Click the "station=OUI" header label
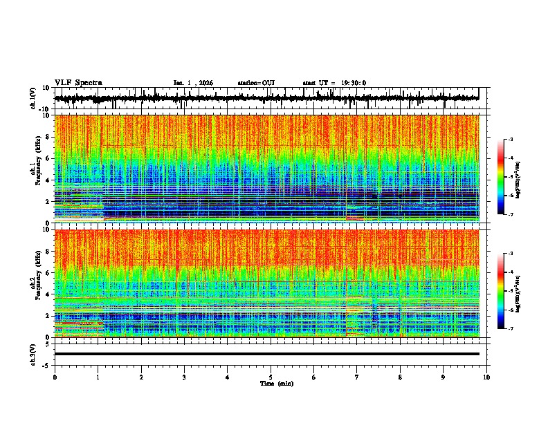 point(256,83)
